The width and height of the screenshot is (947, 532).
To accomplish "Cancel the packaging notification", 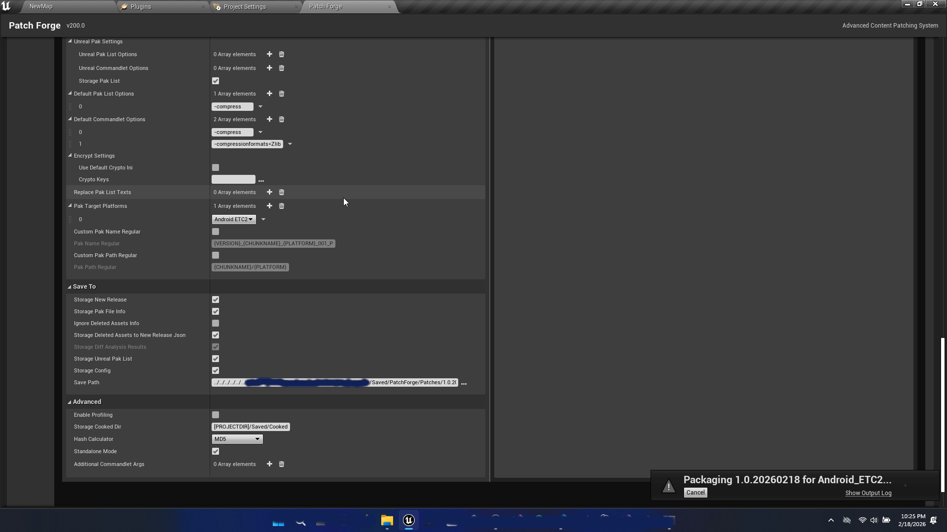I will 695,493.
